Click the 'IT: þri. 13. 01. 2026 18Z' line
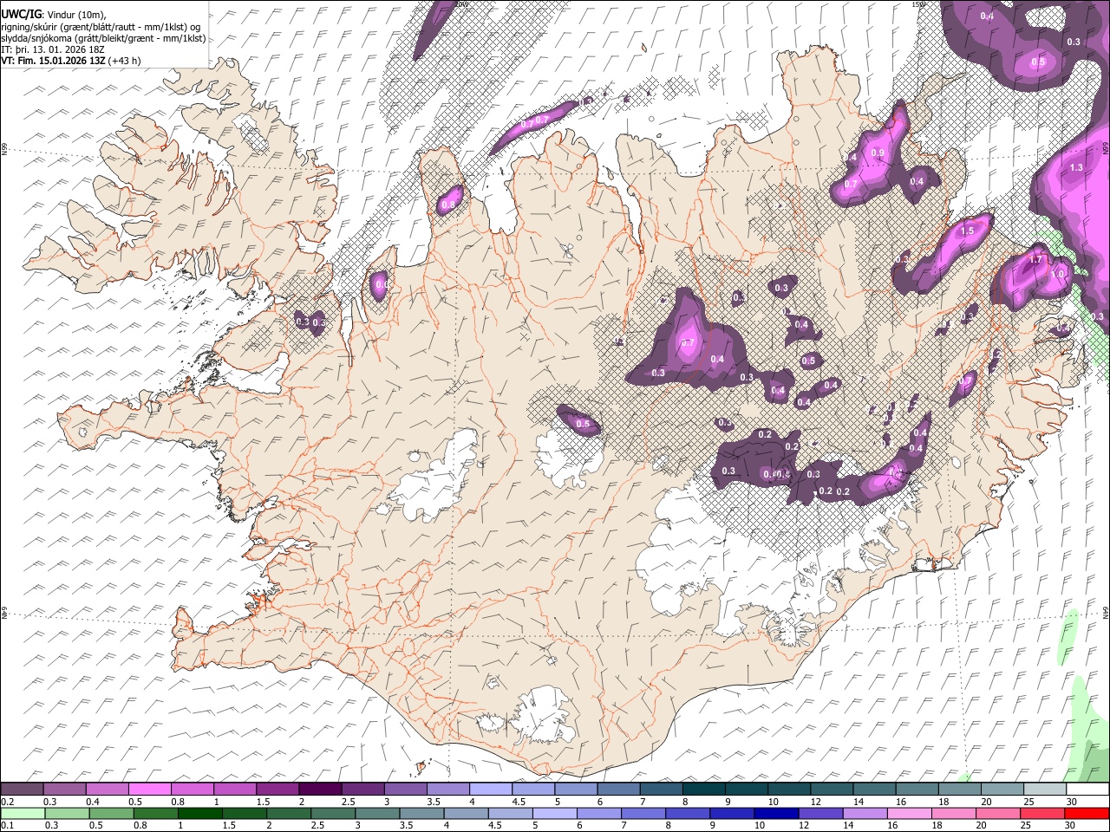The height and width of the screenshot is (832, 1110). coord(53,49)
